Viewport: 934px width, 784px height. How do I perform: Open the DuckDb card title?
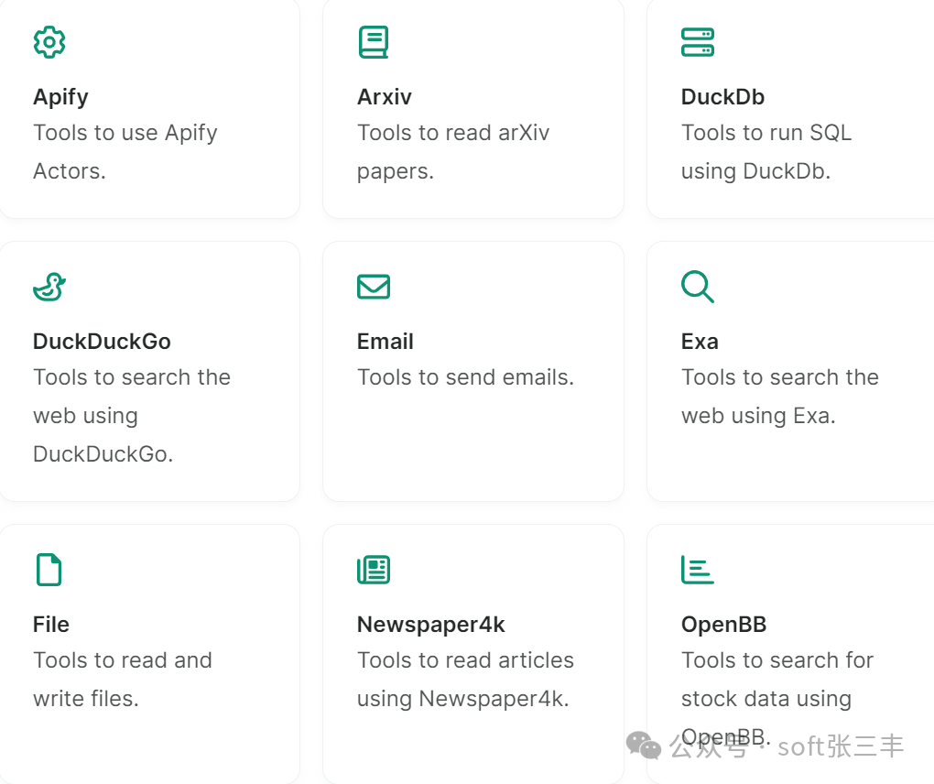(x=722, y=97)
